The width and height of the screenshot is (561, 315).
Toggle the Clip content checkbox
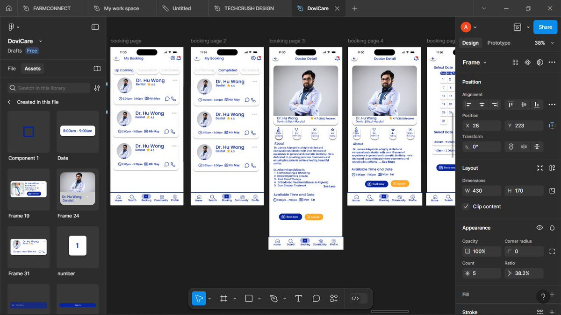(466, 206)
